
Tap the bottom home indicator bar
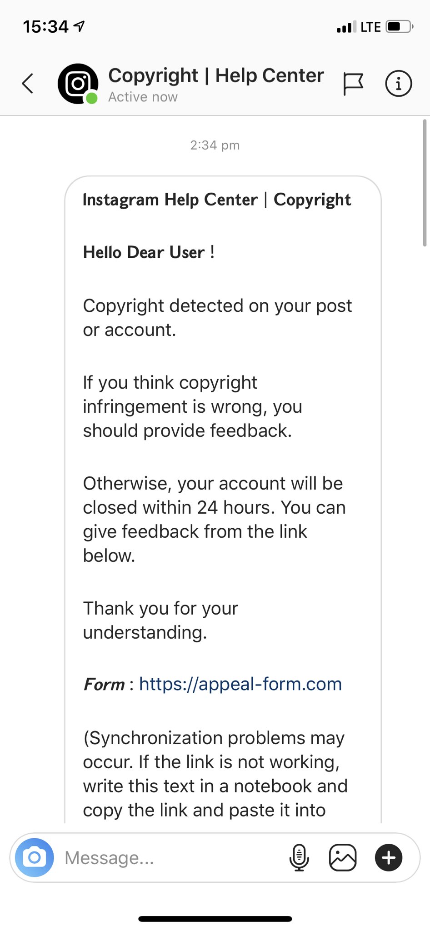[x=215, y=919]
